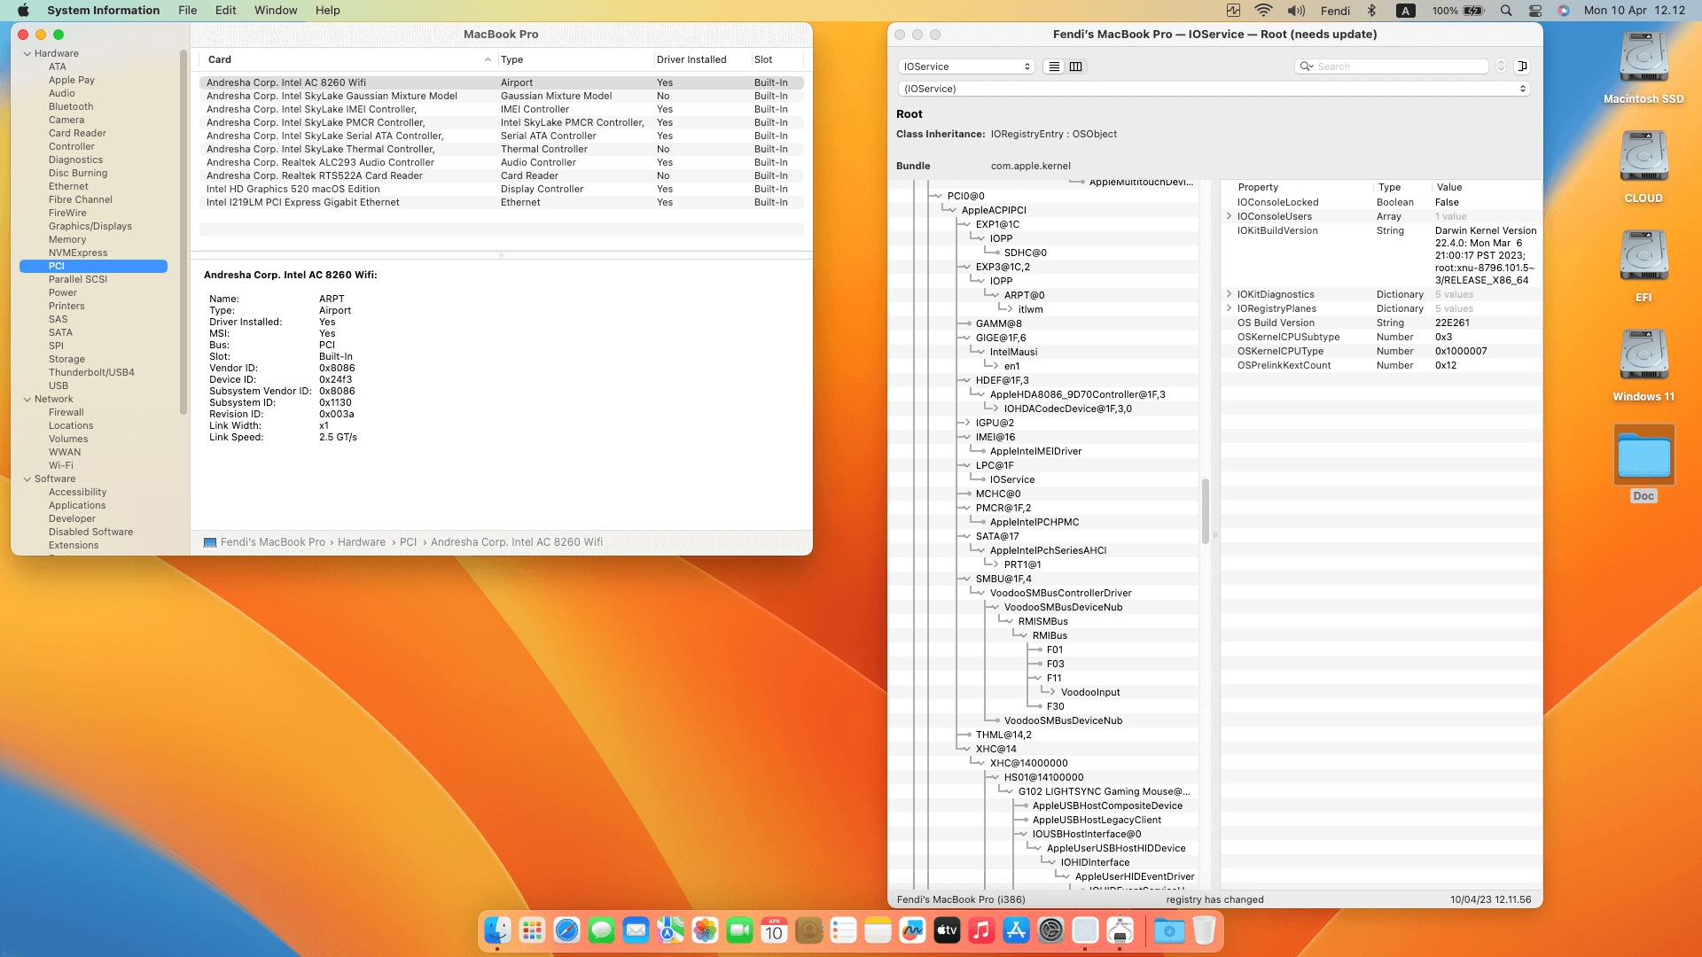Switch IORegistryExplorer to list view
This screenshot has height=957, width=1702.
(x=1054, y=66)
